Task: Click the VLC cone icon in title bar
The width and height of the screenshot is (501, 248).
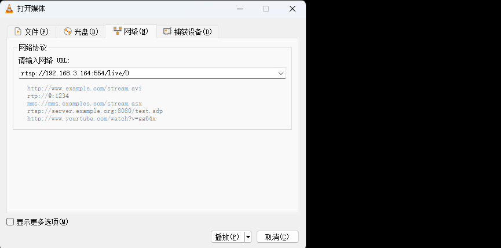Action: (9, 9)
